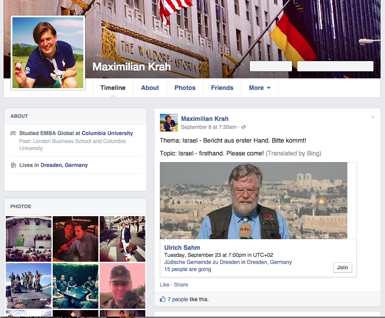
Task: Expand the More dropdown menu
Action: click(x=260, y=88)
